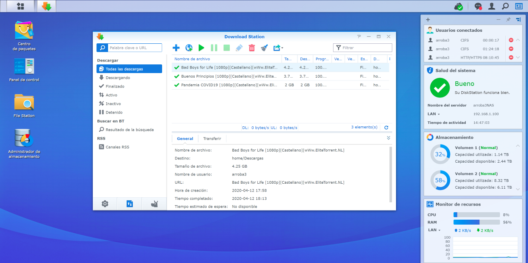
Task: Click the blue plus add download icon
Action: [176, 48]
